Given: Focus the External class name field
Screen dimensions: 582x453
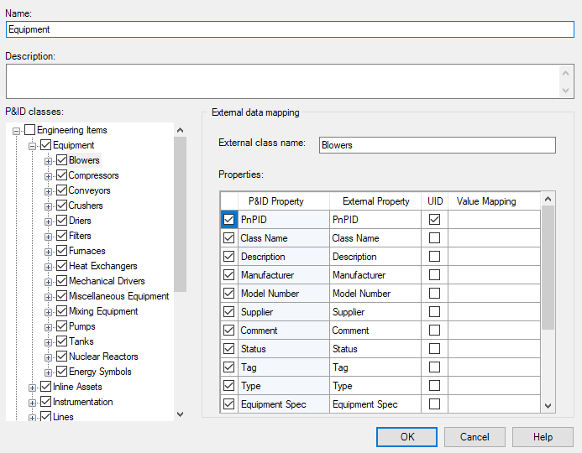Looking at the screenshot, I should 437,145.
